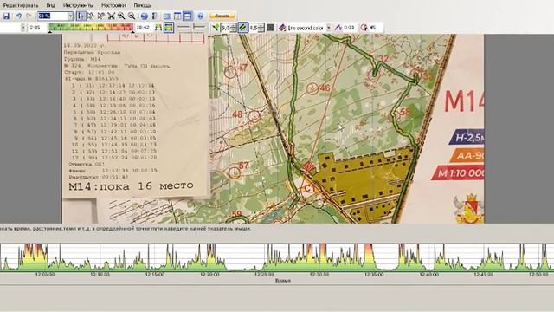Select the cut route scissors tool
Viewport: 554px width, 312px height.
(x=112, y=16)
